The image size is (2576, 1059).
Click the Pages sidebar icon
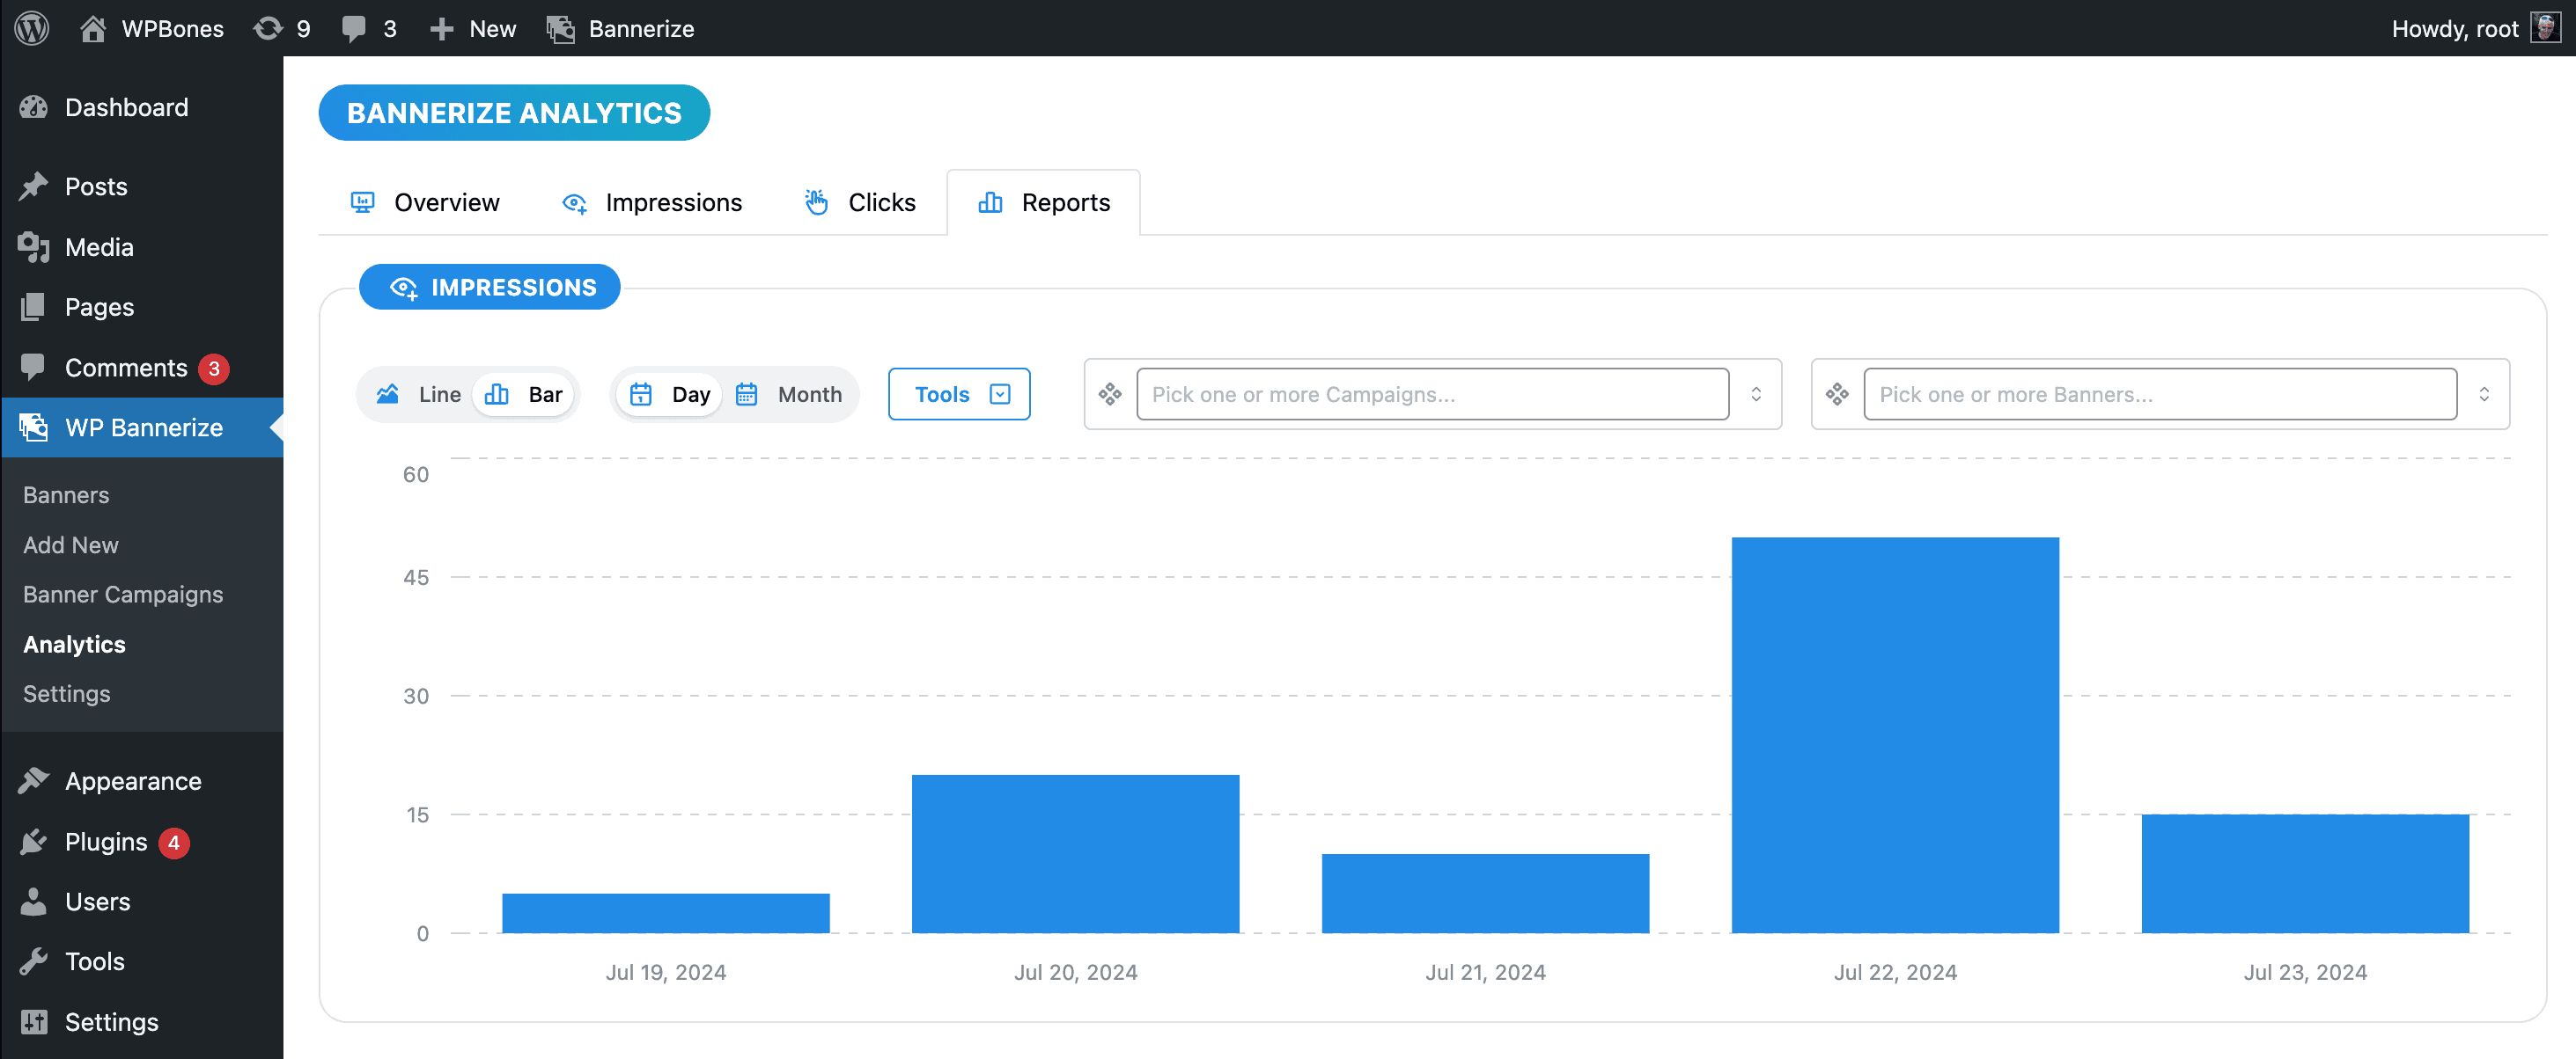33,307
